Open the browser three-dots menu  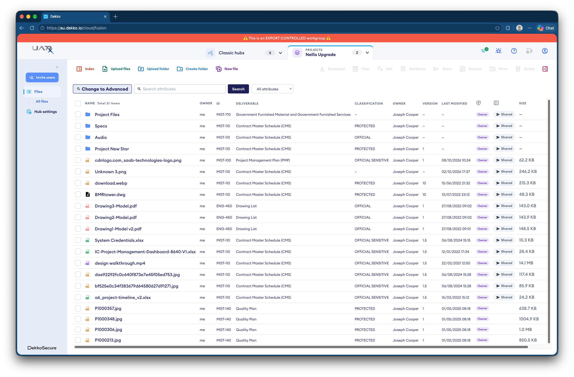click(x=530, y=28)
